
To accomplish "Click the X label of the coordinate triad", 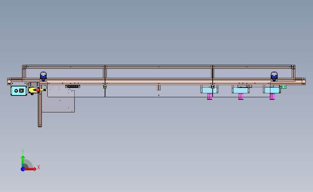I will pos(39,167).
